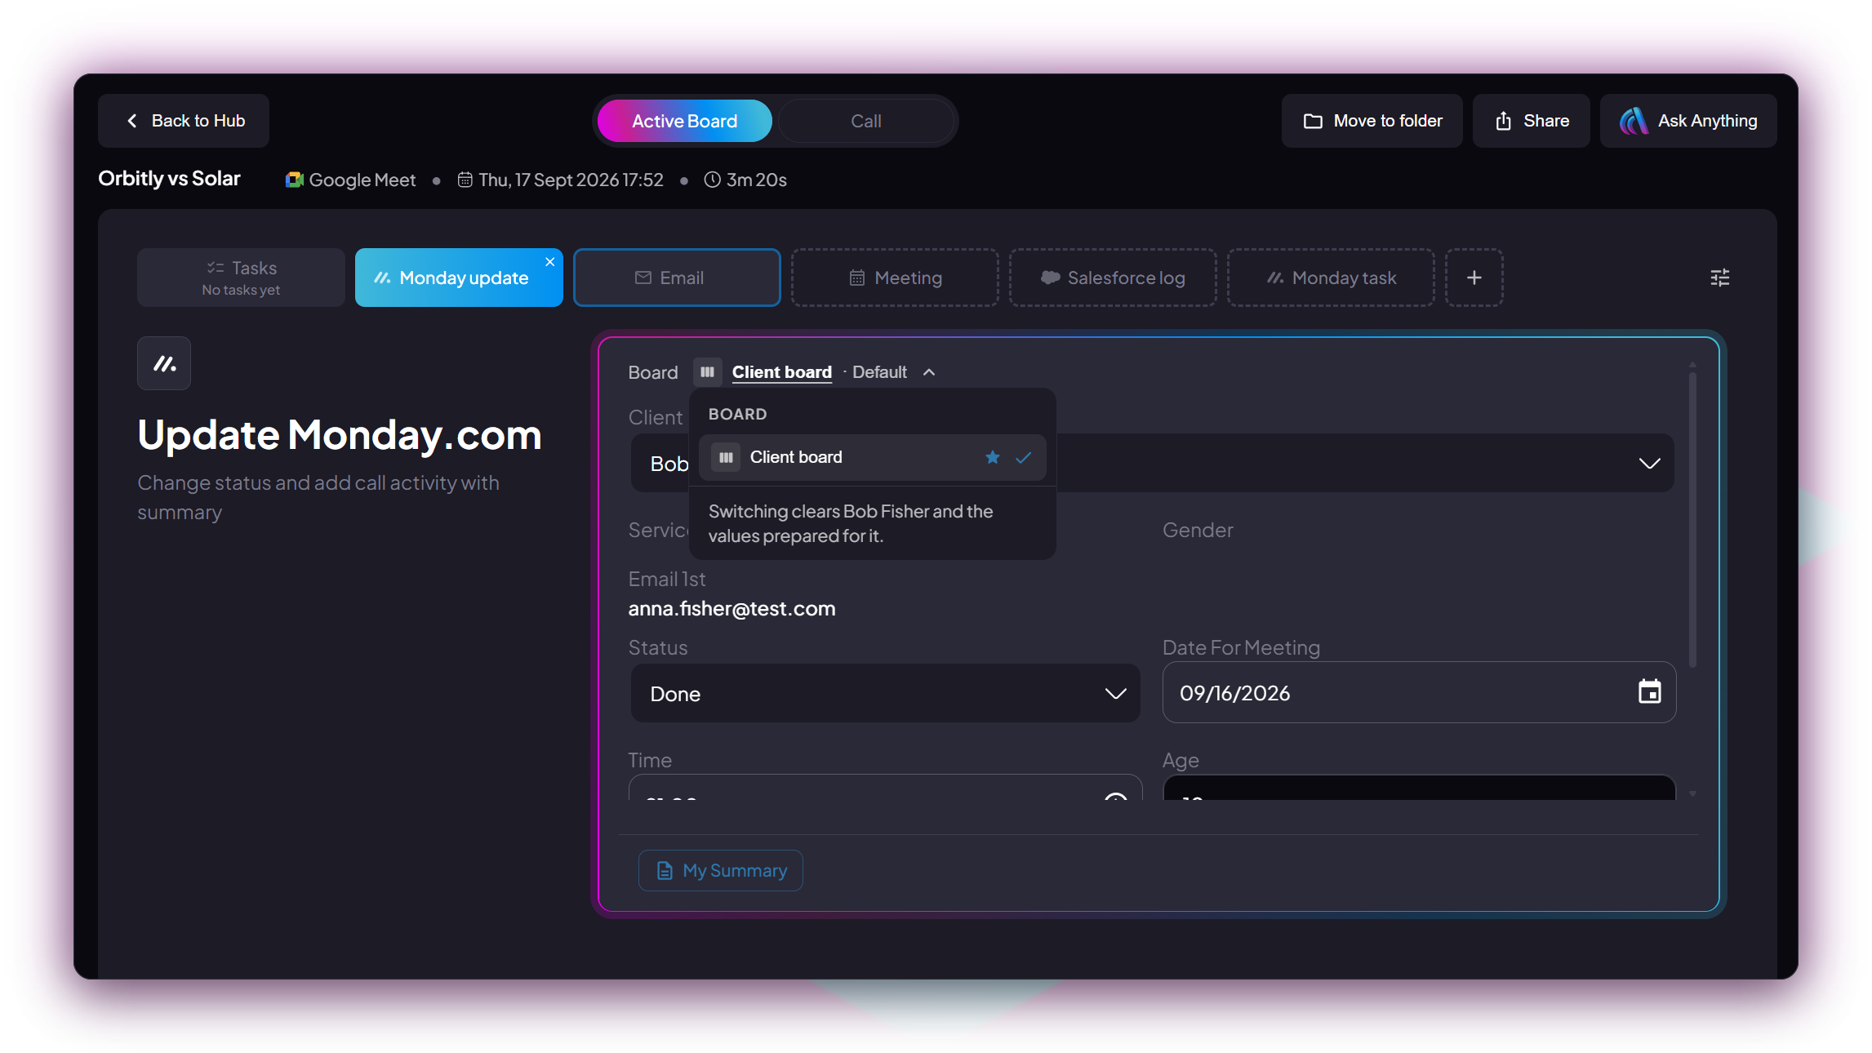This screenshot has height=1053, width=1872.
Task: Click the board columns icon next to Client board
Action: 707,372
